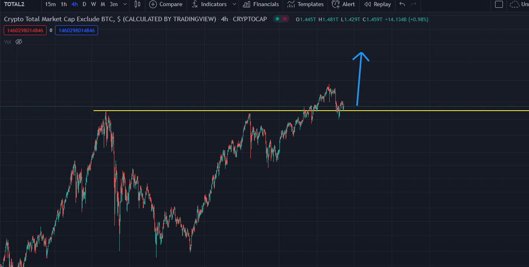Click the blue buy price box 1460298014846

(x=77, y=30)
